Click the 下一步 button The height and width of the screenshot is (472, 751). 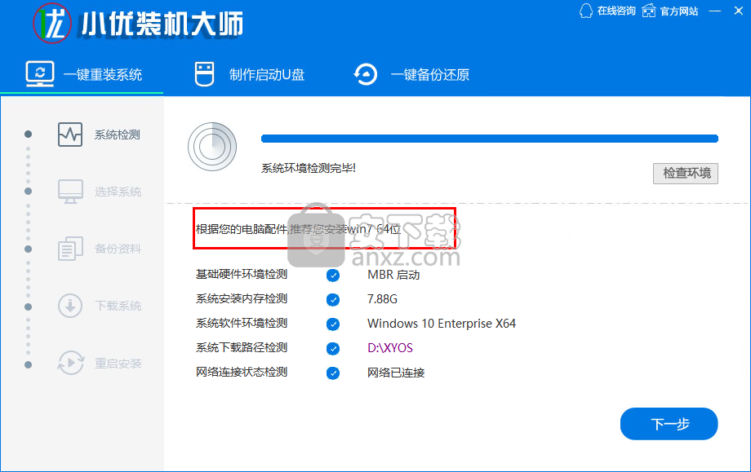[669, 424]
